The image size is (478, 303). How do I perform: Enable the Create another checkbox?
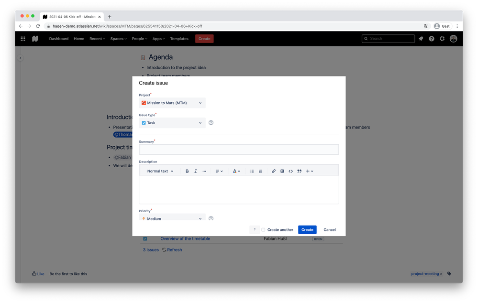263,229
